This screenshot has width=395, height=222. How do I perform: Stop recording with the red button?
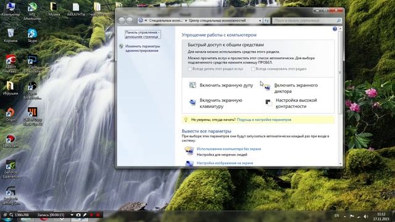click(98, 215)
